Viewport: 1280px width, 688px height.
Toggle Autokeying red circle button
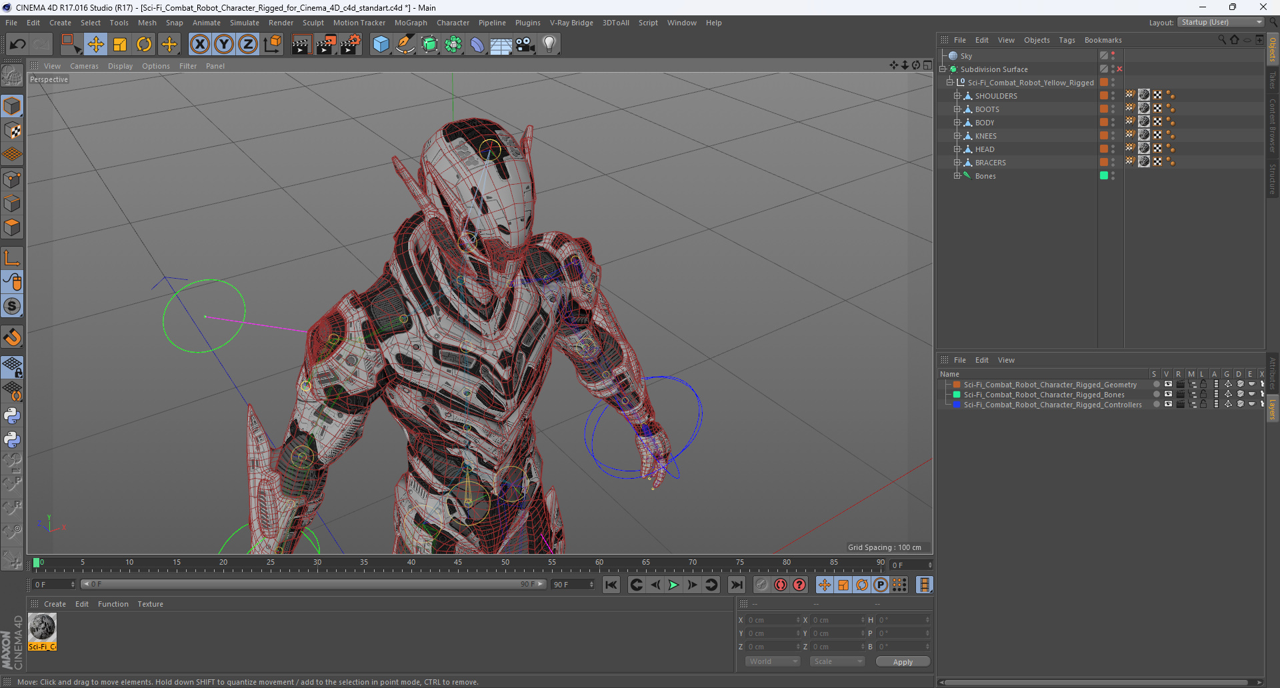(780, 585)
